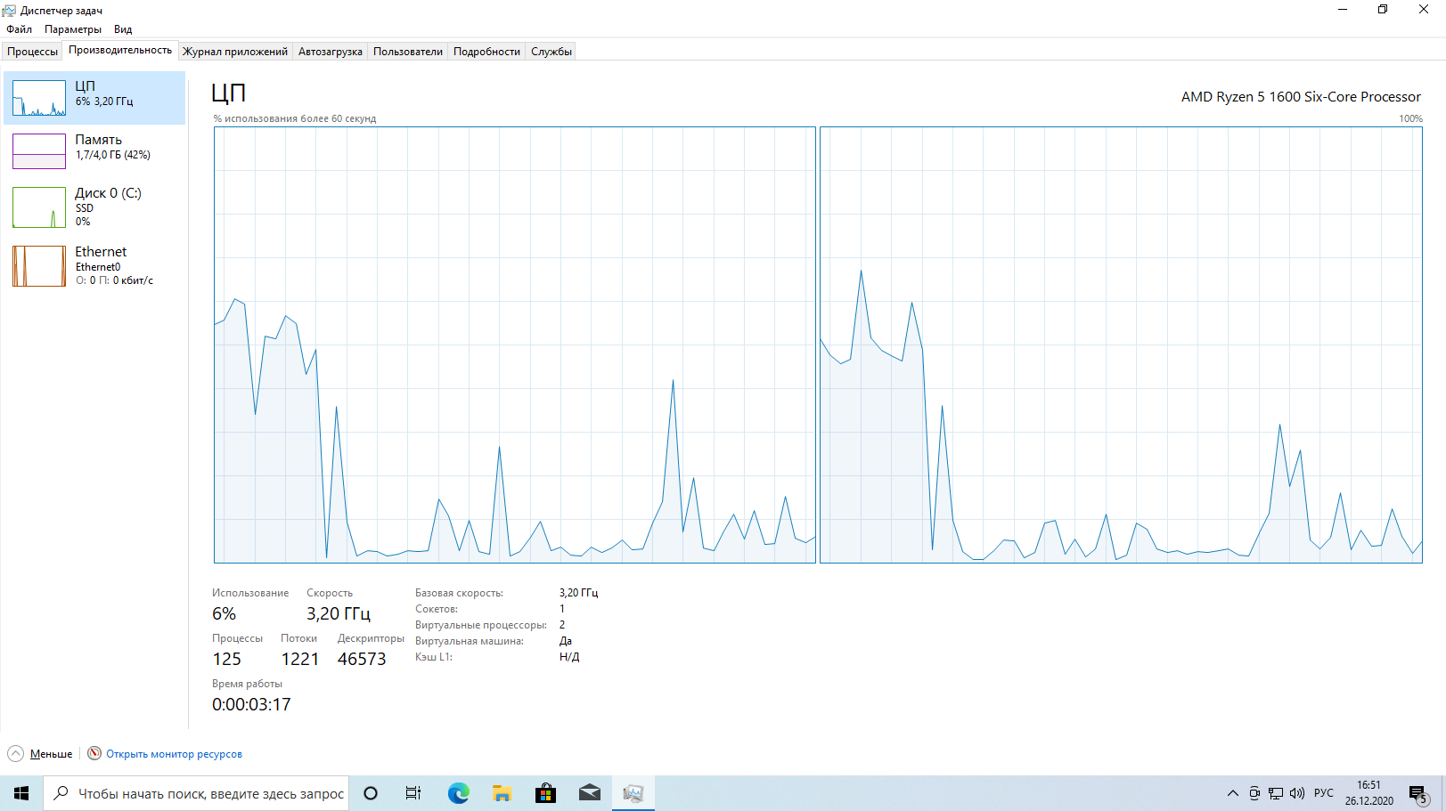Screen dimensions: 1446x811
Task: Click the taskbar search input field
Action: (x=210, y=793)
